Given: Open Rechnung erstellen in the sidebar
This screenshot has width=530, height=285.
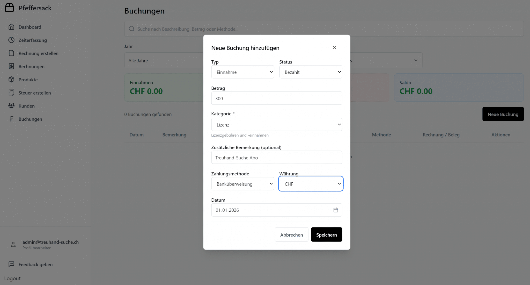Looking at the screenshot, I should click(38, 53).
